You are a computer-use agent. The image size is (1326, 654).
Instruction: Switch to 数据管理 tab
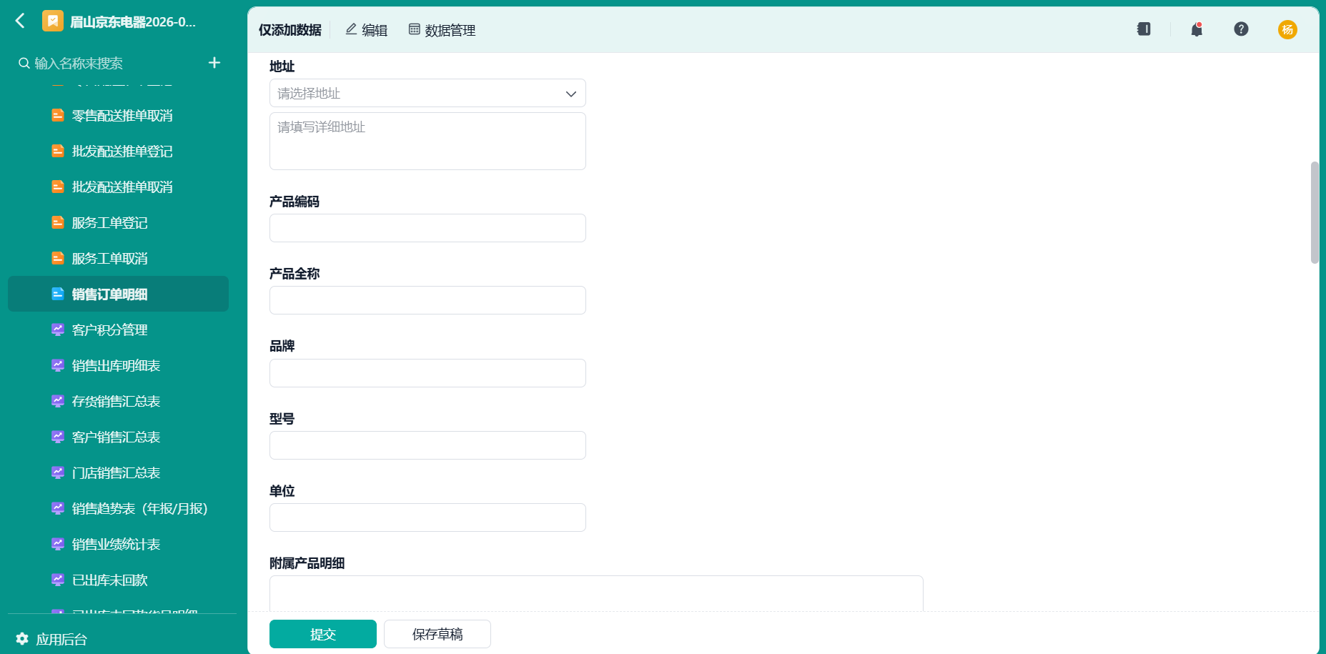coord(442,30)
